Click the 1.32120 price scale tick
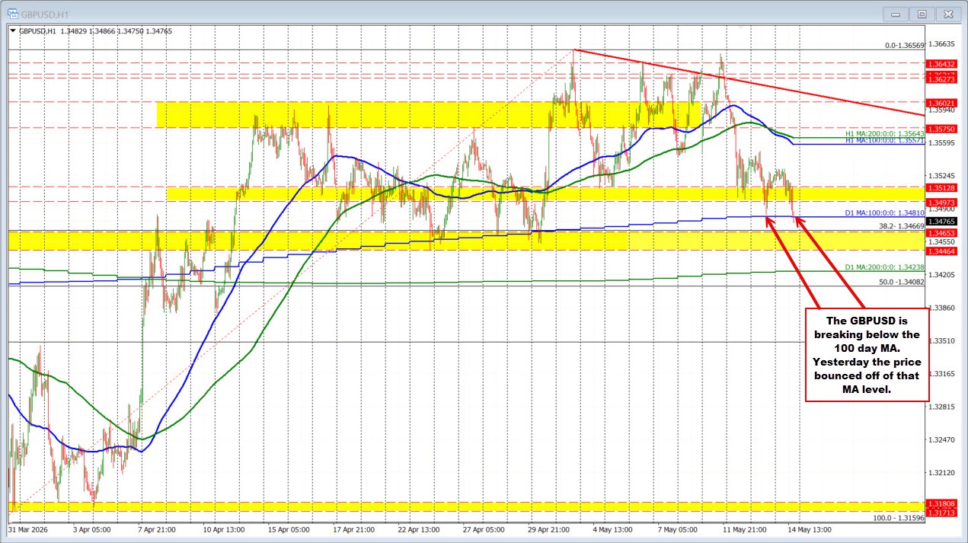This screenshot has height=543, width=968. [941, 472]
